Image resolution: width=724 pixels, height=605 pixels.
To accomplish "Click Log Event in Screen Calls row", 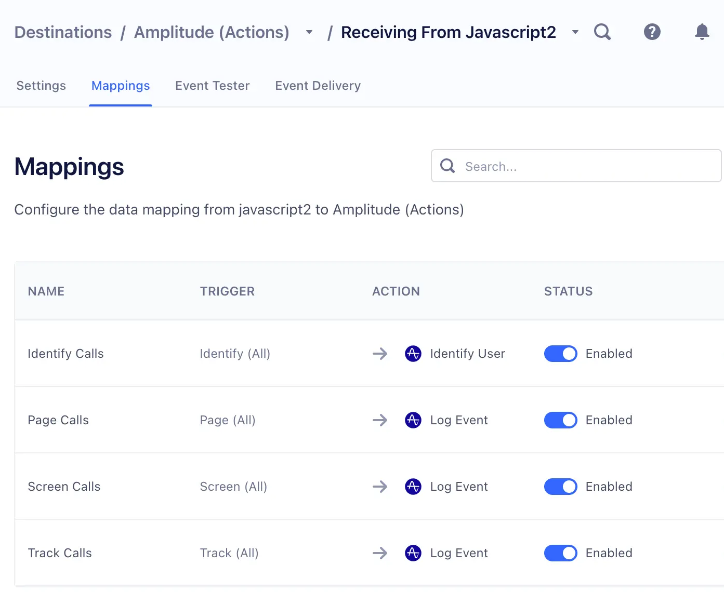I will [x=459, y=487].
